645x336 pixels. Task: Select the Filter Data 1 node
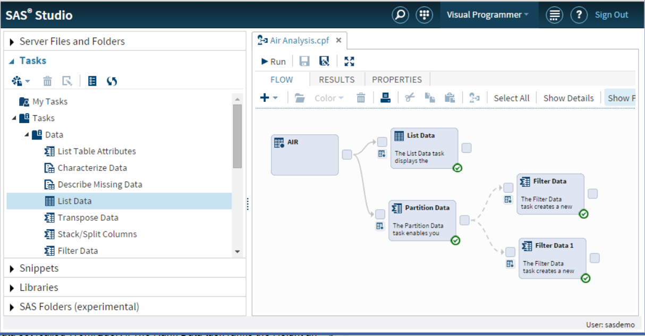[553, 258]
